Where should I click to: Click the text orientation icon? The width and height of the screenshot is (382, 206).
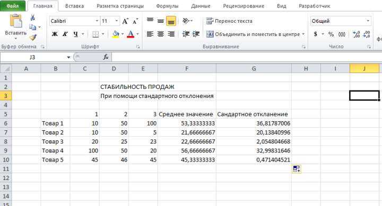tap(186, 21)
